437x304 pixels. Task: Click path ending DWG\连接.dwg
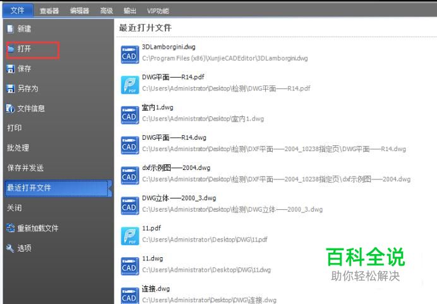click(x=209, y=300)
